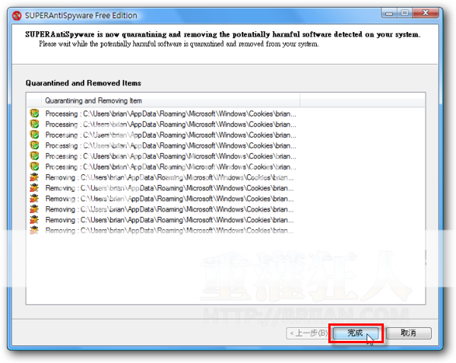This screenshot has width=456, height=363.
Task: Select the fifth Processing row path text
Action: click(171, 156)
